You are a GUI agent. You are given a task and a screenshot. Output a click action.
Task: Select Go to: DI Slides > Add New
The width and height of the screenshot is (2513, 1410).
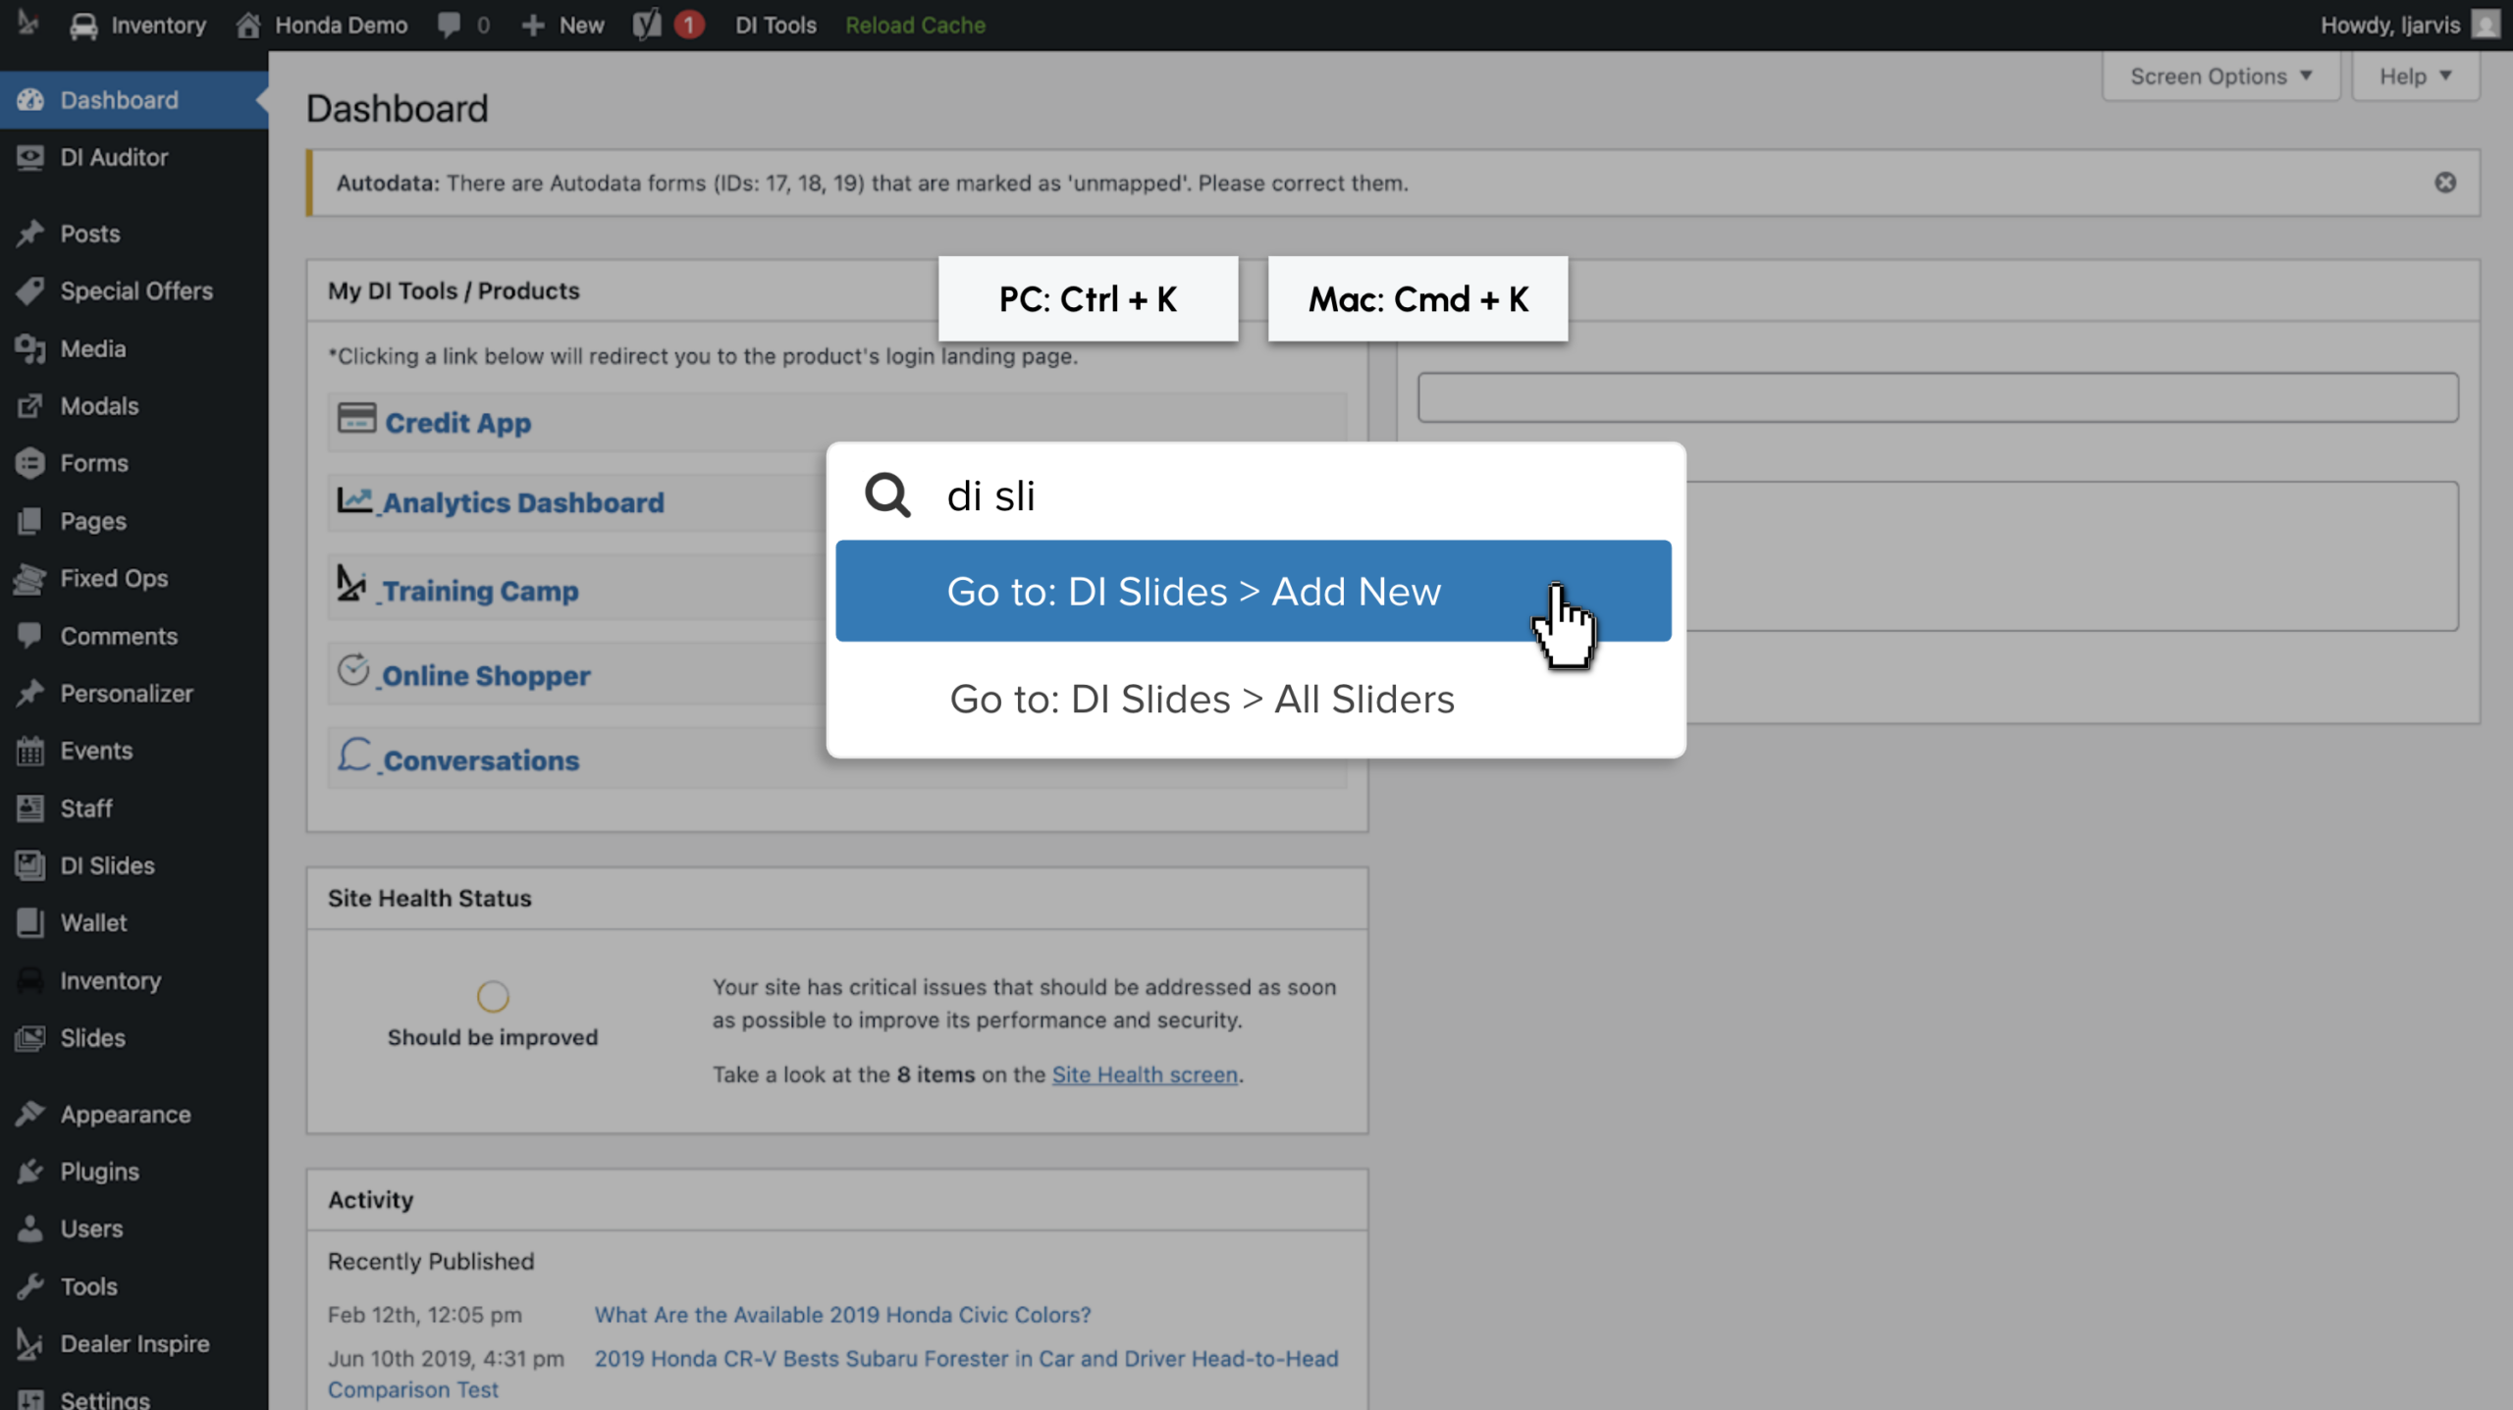click(1253, 591)
